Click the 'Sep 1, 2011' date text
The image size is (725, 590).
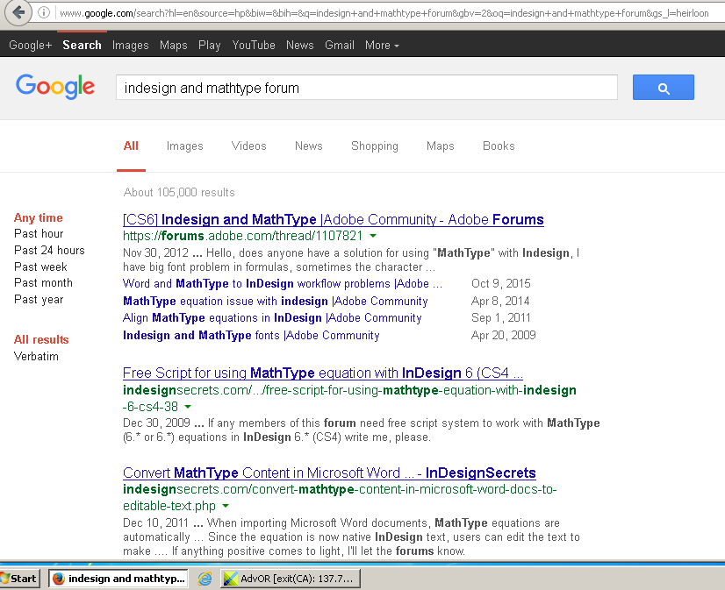pyautogui.click(x=501, y=317)
